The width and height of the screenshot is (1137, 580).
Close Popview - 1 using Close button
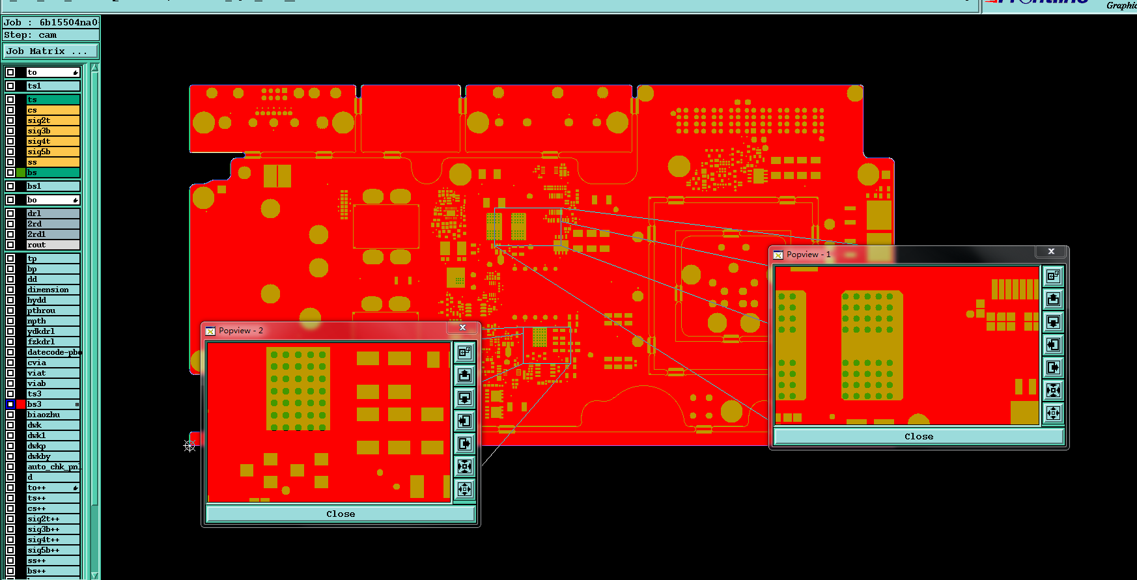919,437
